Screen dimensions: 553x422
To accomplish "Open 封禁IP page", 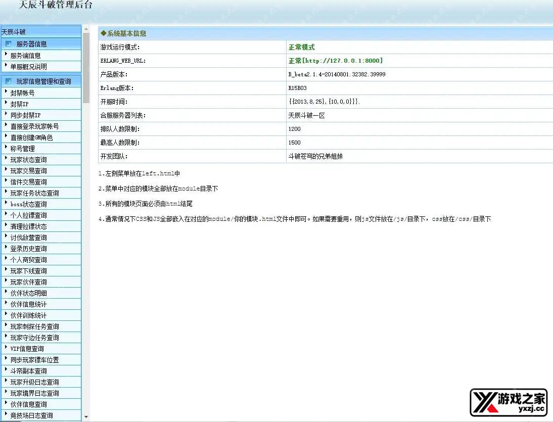I will point(19,104).
